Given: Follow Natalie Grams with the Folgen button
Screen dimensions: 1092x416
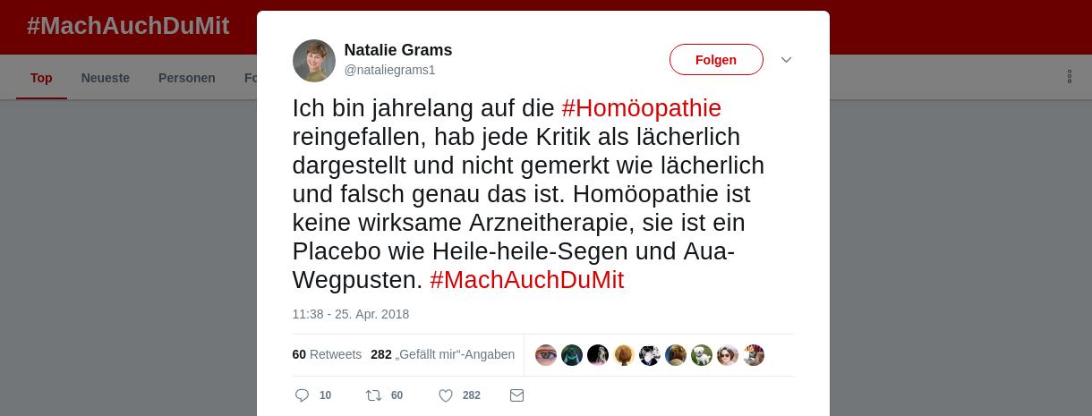Looking at the screenshot, I should (716, 60).
